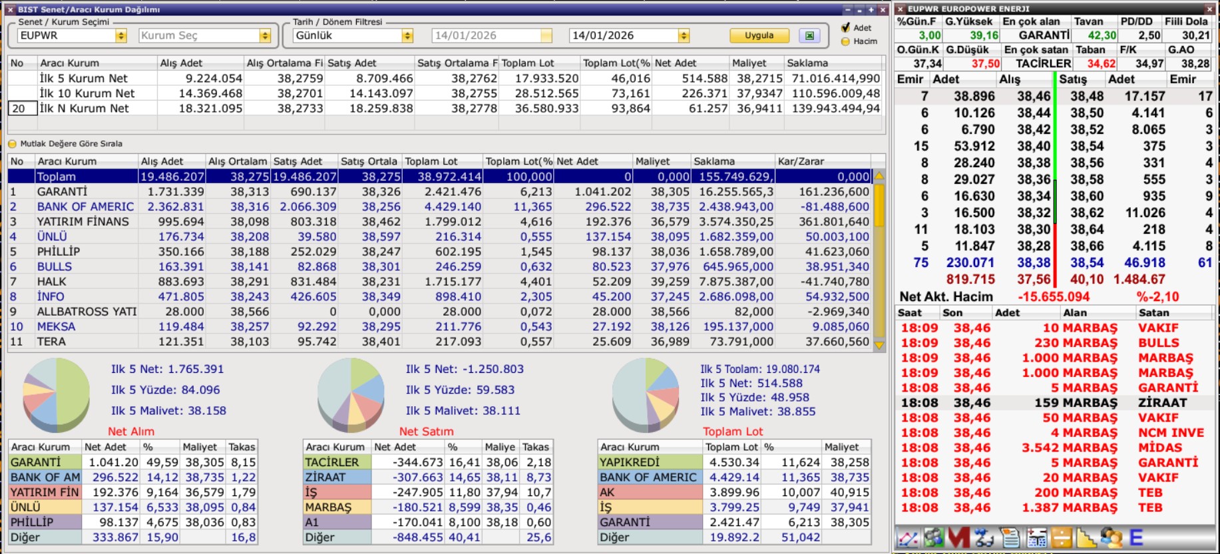
Task: Open the news document icon
Action: 1010,538
